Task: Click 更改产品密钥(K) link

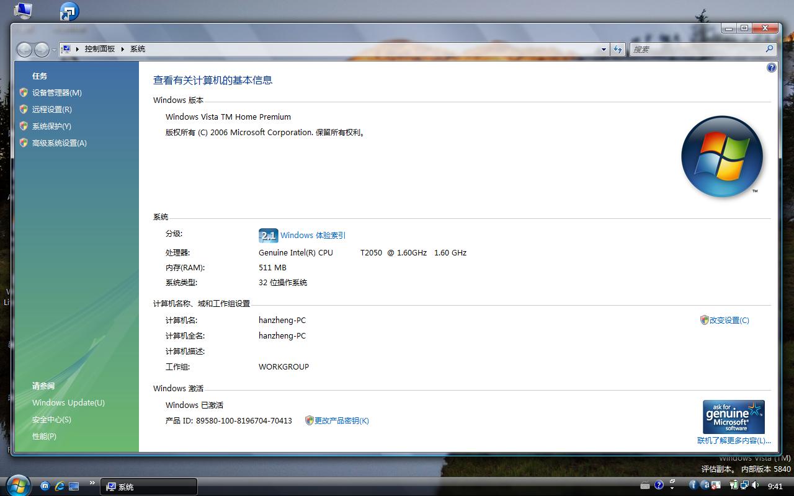Action: (x=341, y=421)
